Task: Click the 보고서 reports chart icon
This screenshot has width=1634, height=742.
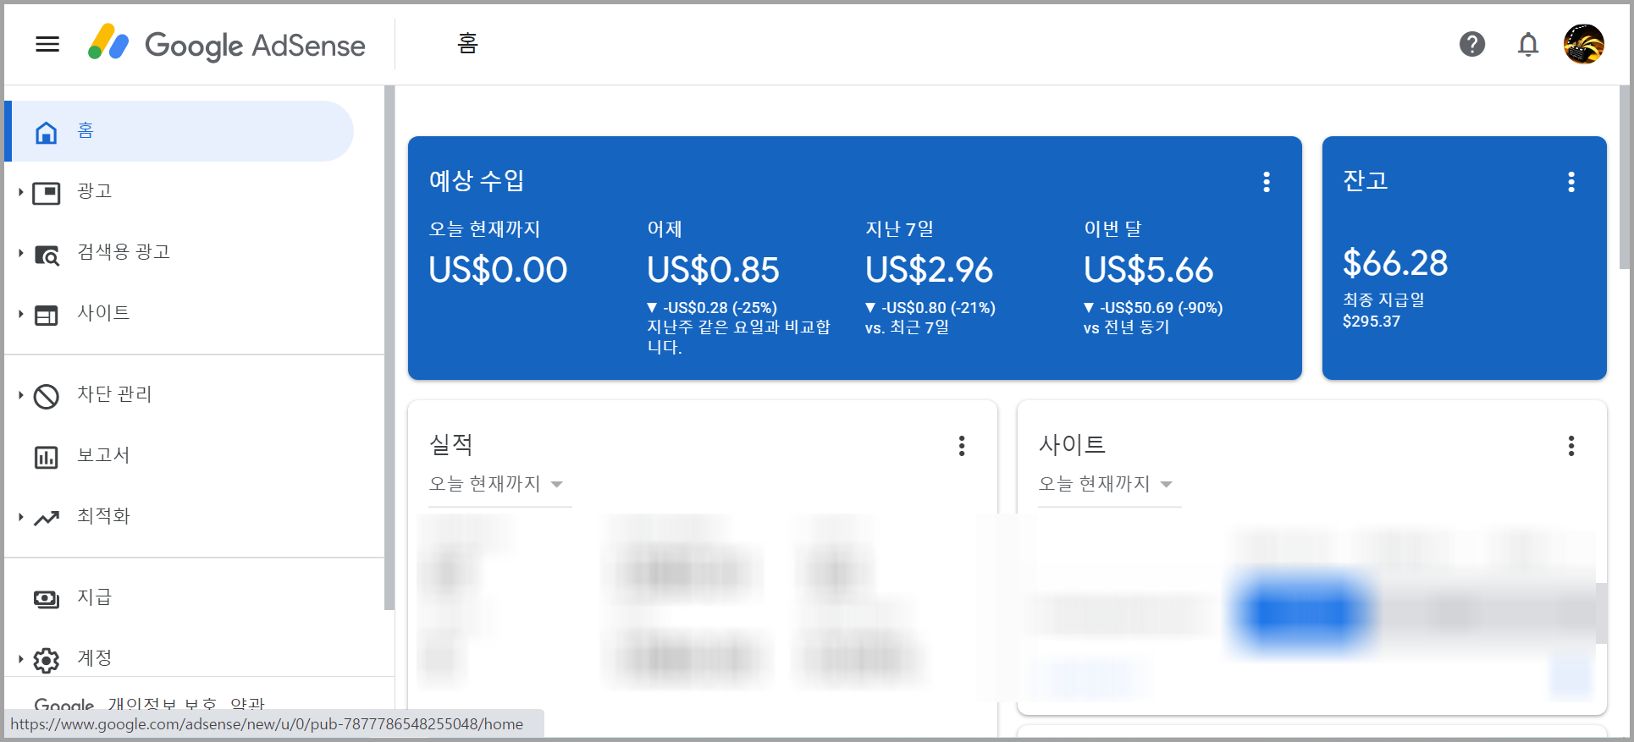Action: pos(47,457)
